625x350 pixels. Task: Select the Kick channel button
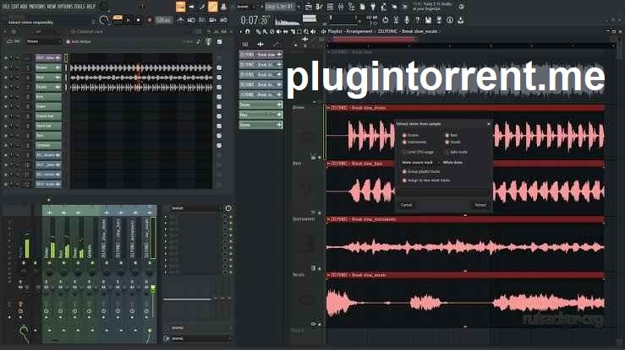click(48, 96)
